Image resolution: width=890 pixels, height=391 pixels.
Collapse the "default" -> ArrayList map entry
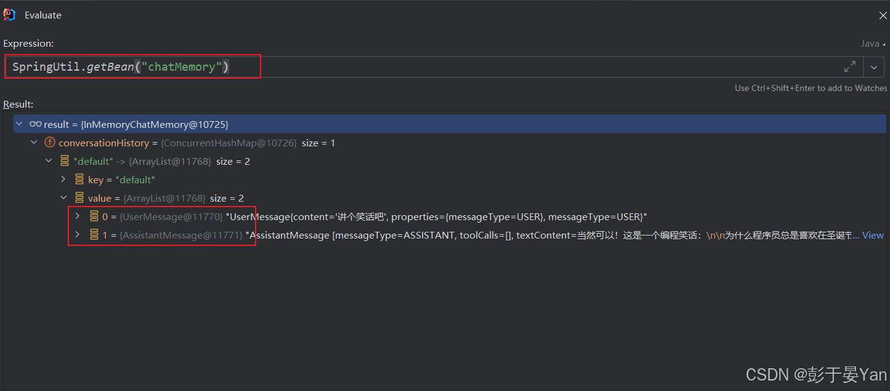click(x=49, y=161)
